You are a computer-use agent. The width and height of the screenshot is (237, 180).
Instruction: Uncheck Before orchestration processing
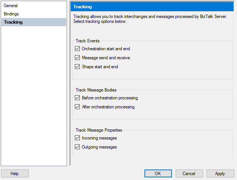coord(77,98)
